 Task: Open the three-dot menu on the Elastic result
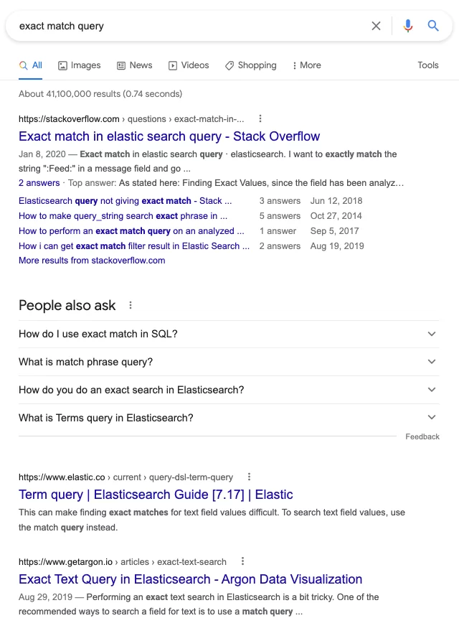249,477
